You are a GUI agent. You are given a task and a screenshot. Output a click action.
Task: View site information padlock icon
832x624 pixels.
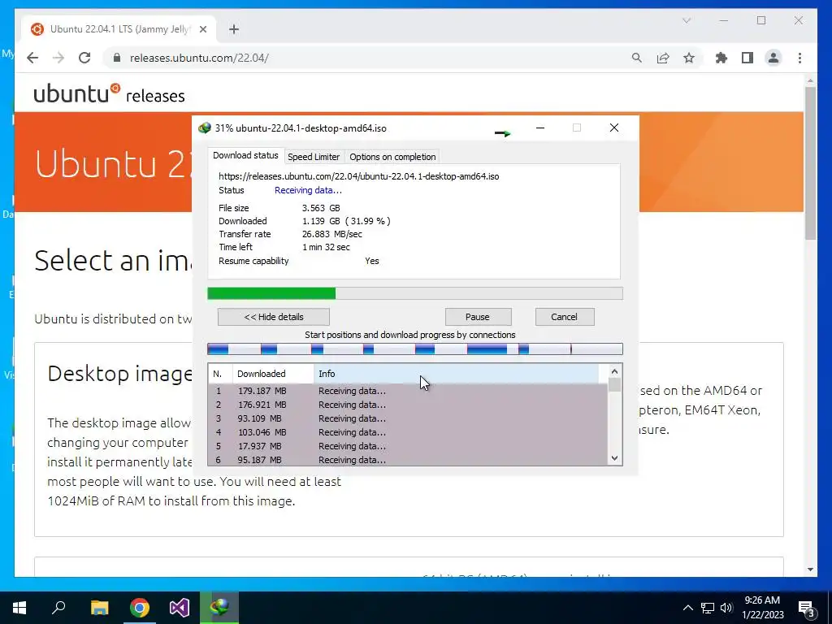click(x=117, y=58)
